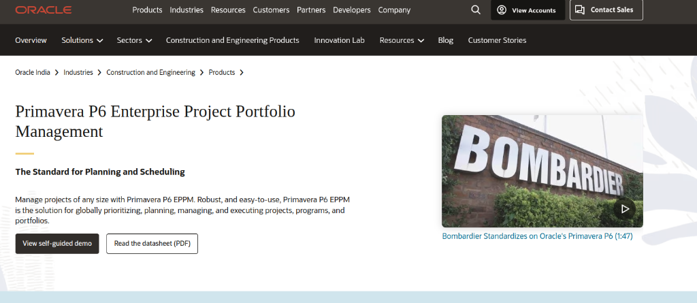Viewport: 697px width, 303px height.
Task: Open the Resources top menu
Action: 228,10
